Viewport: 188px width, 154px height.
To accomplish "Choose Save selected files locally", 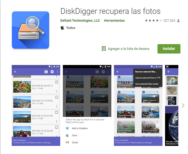I will tap(147, 84).
